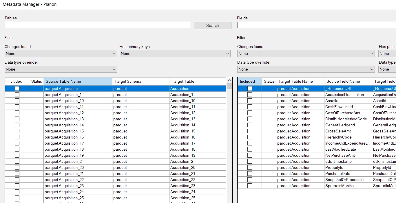This screenshot has width=396, height=203.
Task: Check Included box for parquet.Acquisition_15 table
Action: tap(17, 131)
